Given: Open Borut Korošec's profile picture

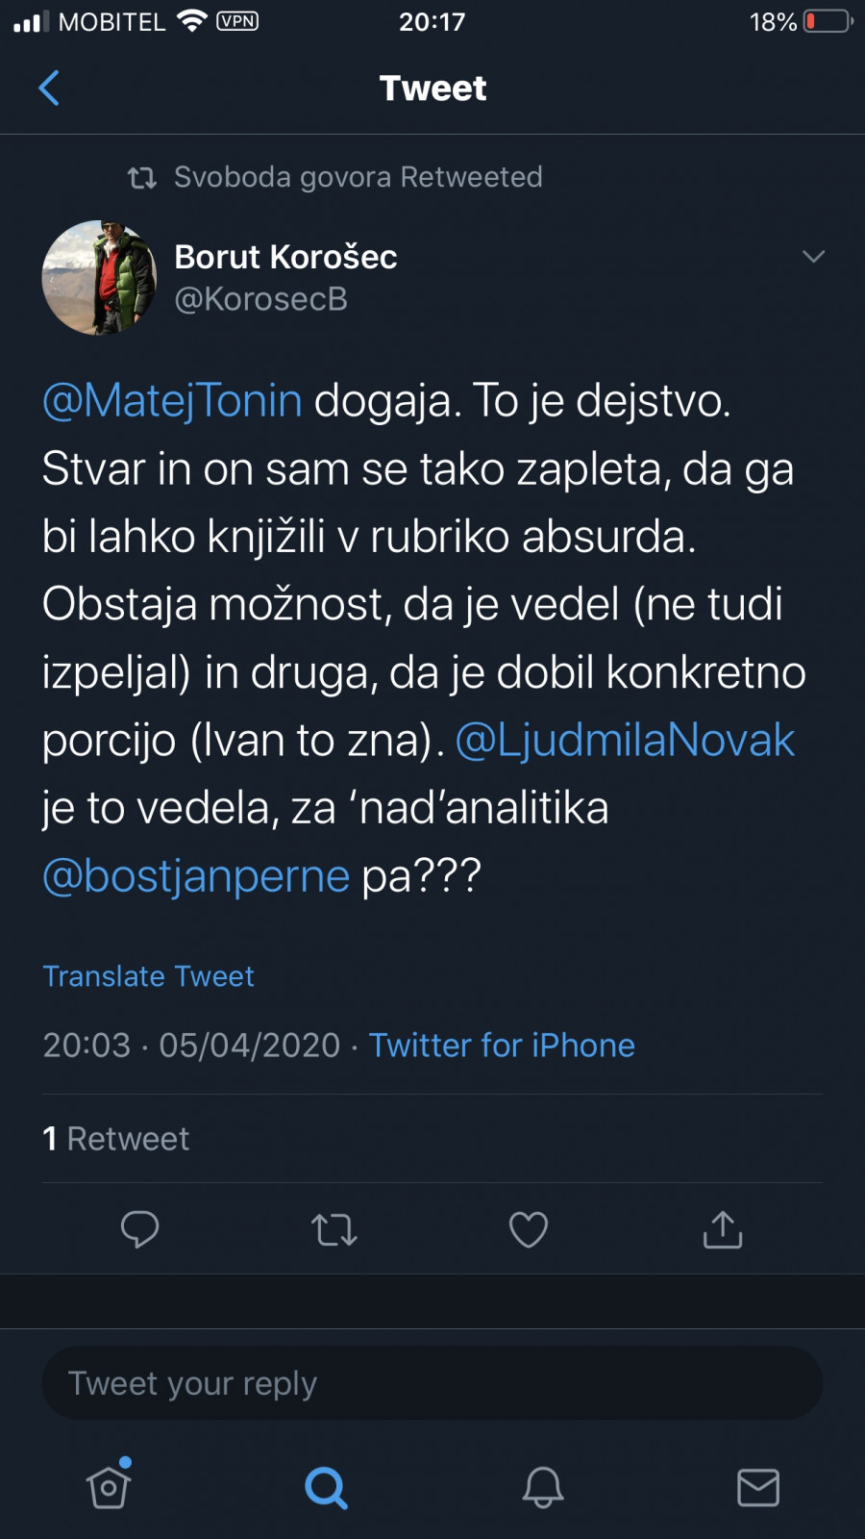Looking at the screenshot, I should coord(99,278).
